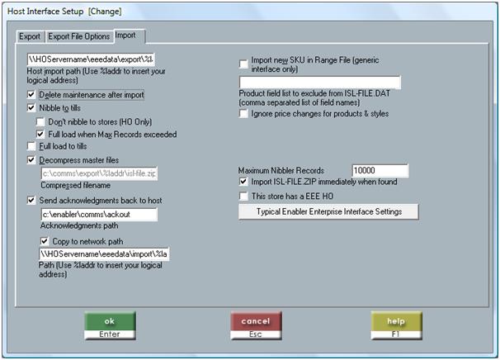Uncheck Delete maintenance after import
The width and height of the screenshot is (500, 360).
[31, 94]
